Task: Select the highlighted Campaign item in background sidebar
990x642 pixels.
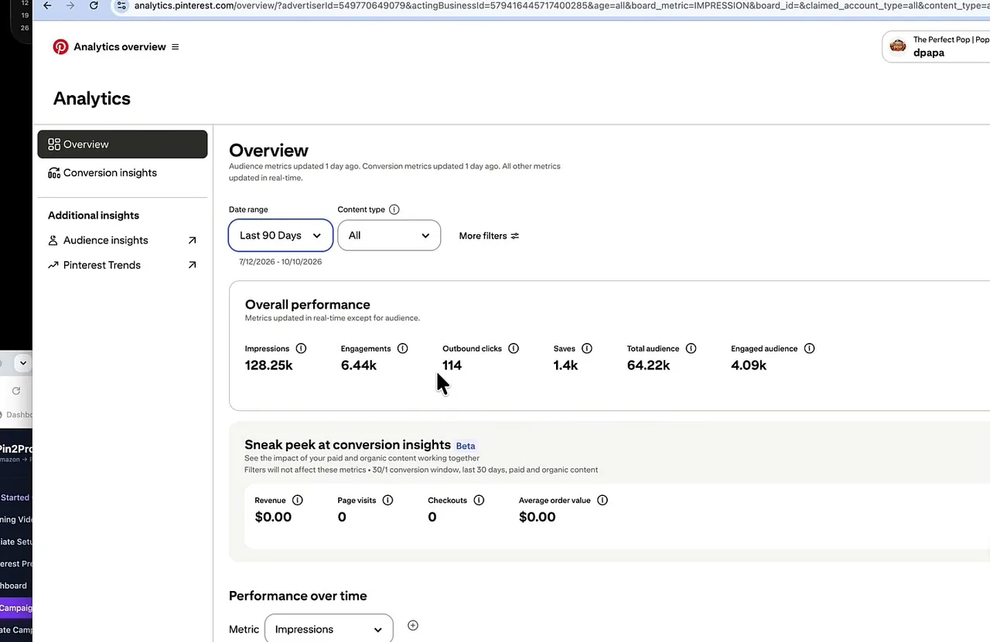Action: [16, 608]
